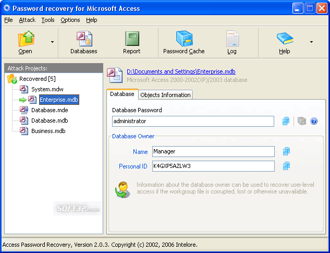Select Database.mdb in the tree
330x253 pixels.
[x=50, y=121]
